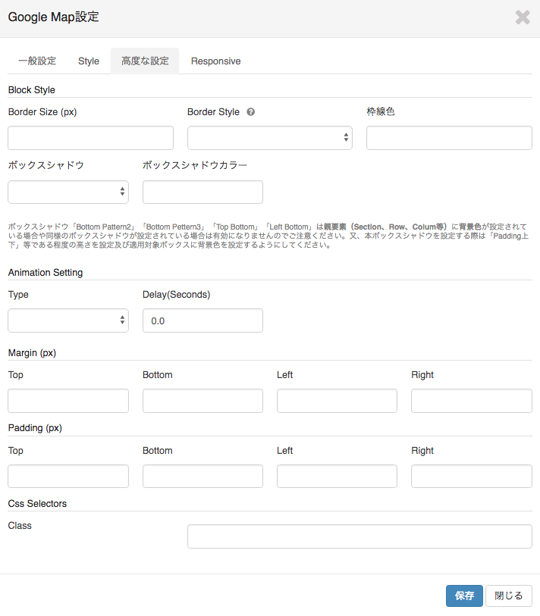Switch to the 一般設定 tab

click(x=37, y=61)
